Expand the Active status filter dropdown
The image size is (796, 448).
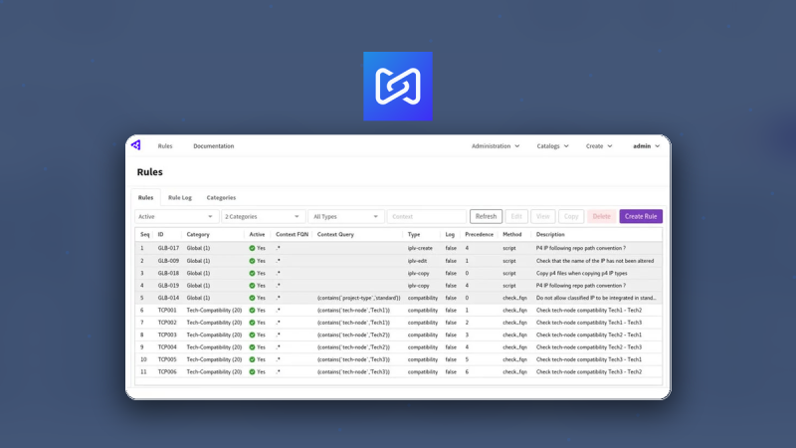click(x=176, y=216)
